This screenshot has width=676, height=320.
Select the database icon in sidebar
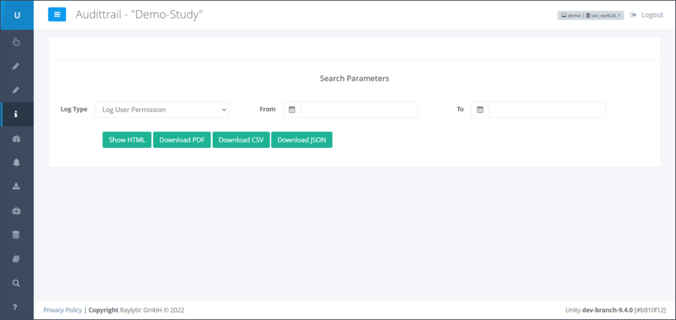click(16, 235)
